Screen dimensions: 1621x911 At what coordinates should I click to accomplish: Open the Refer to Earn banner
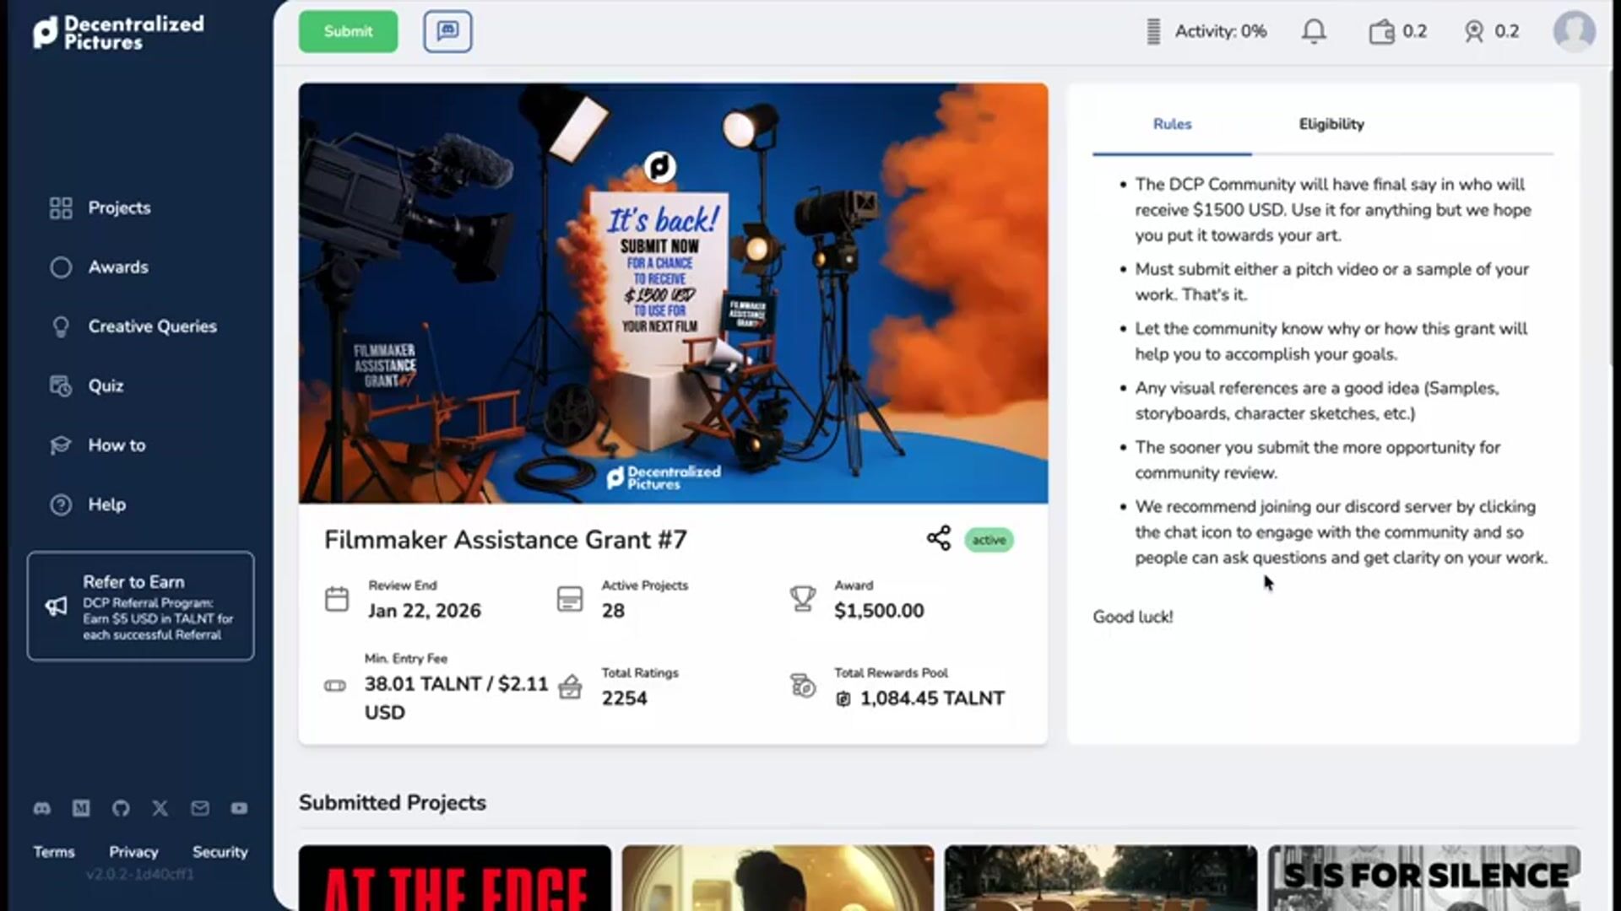(140, 606)
